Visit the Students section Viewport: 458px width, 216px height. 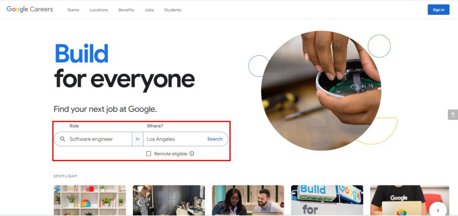[173, 10]
